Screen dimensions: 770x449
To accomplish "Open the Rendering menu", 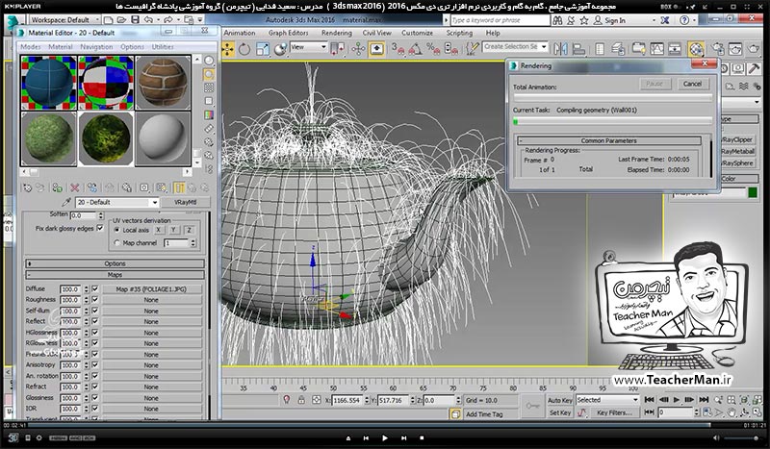I will (x=336, y=33).
